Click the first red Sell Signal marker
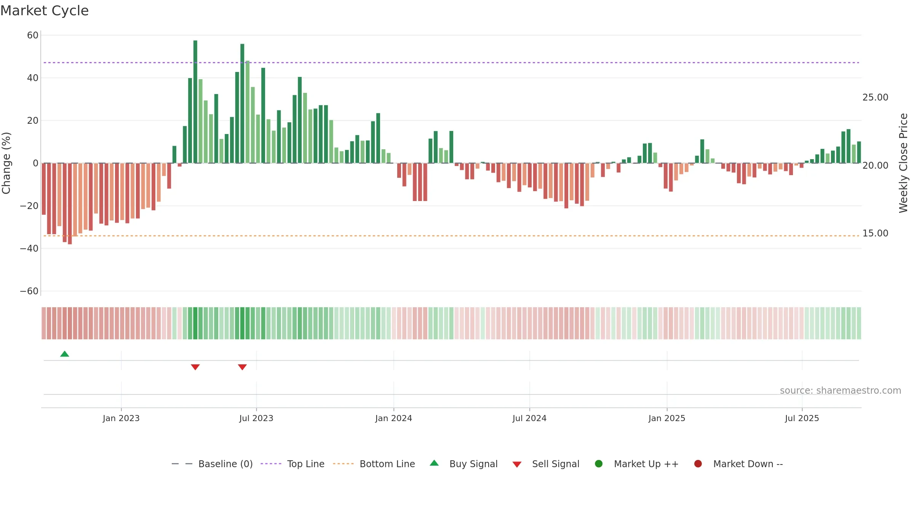914x514 pixels. pos(195,367)
